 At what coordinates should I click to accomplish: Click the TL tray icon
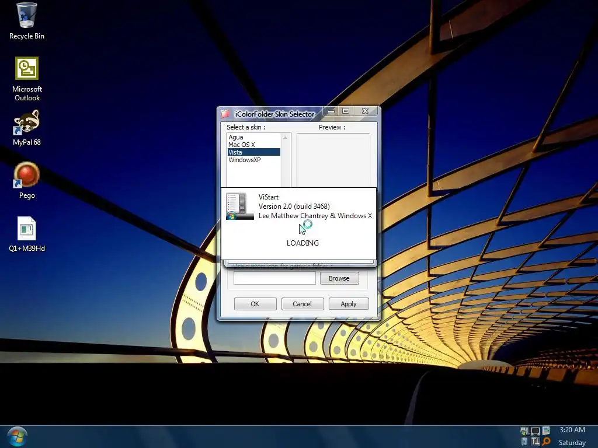coord(536,442)
